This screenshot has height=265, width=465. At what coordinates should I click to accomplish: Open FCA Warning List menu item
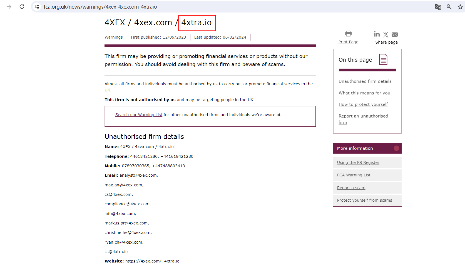(x=354, y=175)
